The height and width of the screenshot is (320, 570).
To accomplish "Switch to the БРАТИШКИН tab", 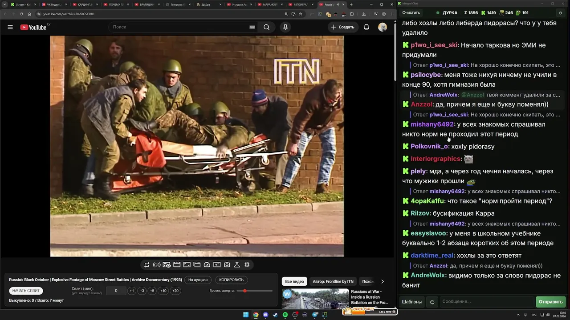I will 146,4.
